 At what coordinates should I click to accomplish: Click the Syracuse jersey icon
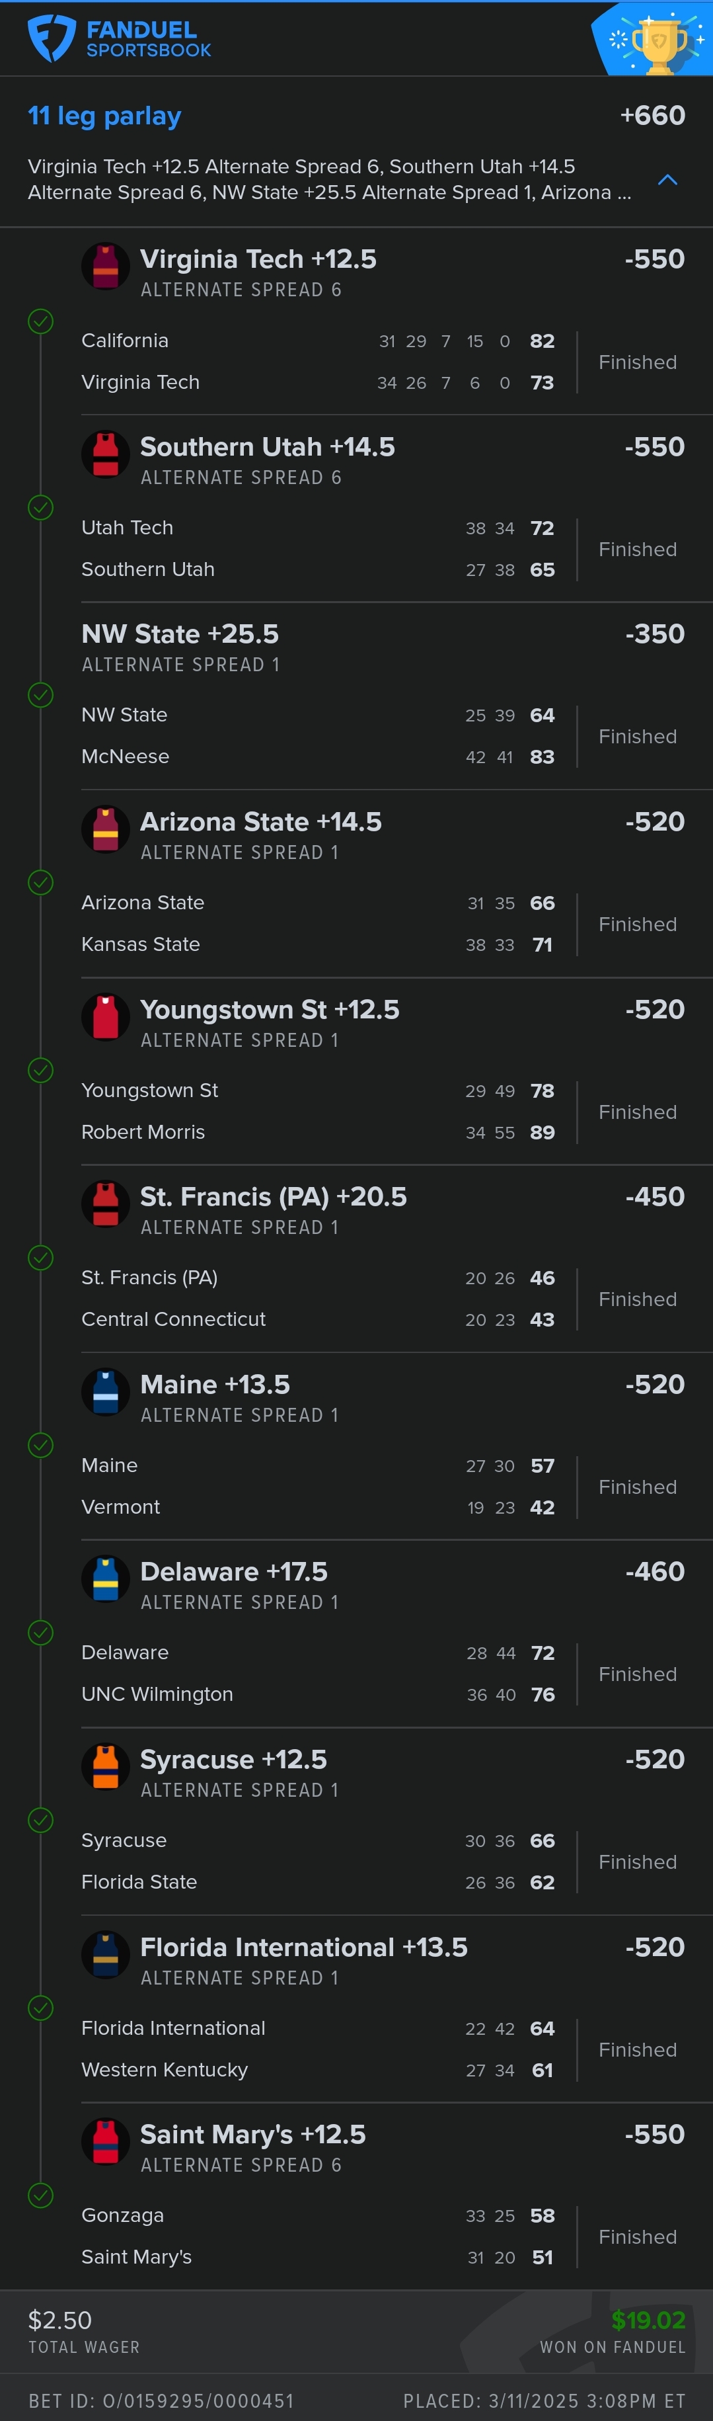coord(105,1767)
